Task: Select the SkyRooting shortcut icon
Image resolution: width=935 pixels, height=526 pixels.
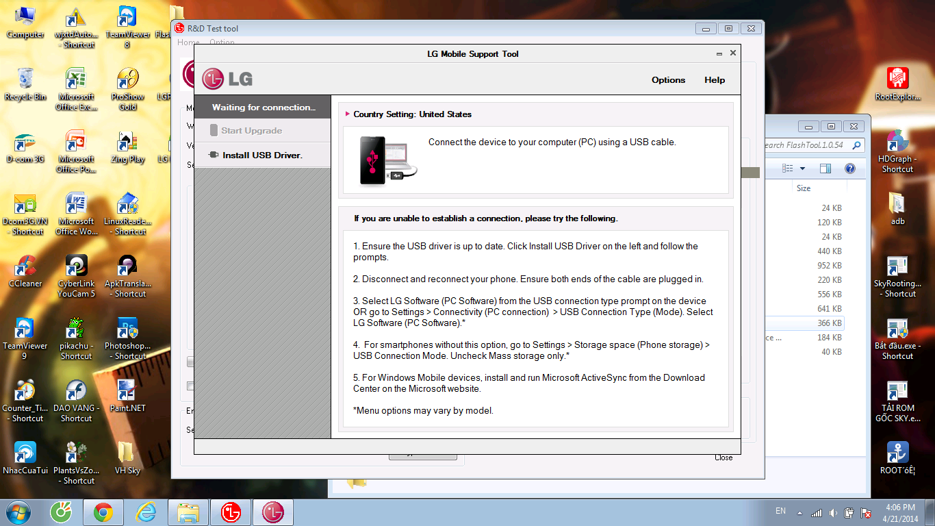Action: click(897, 276)
